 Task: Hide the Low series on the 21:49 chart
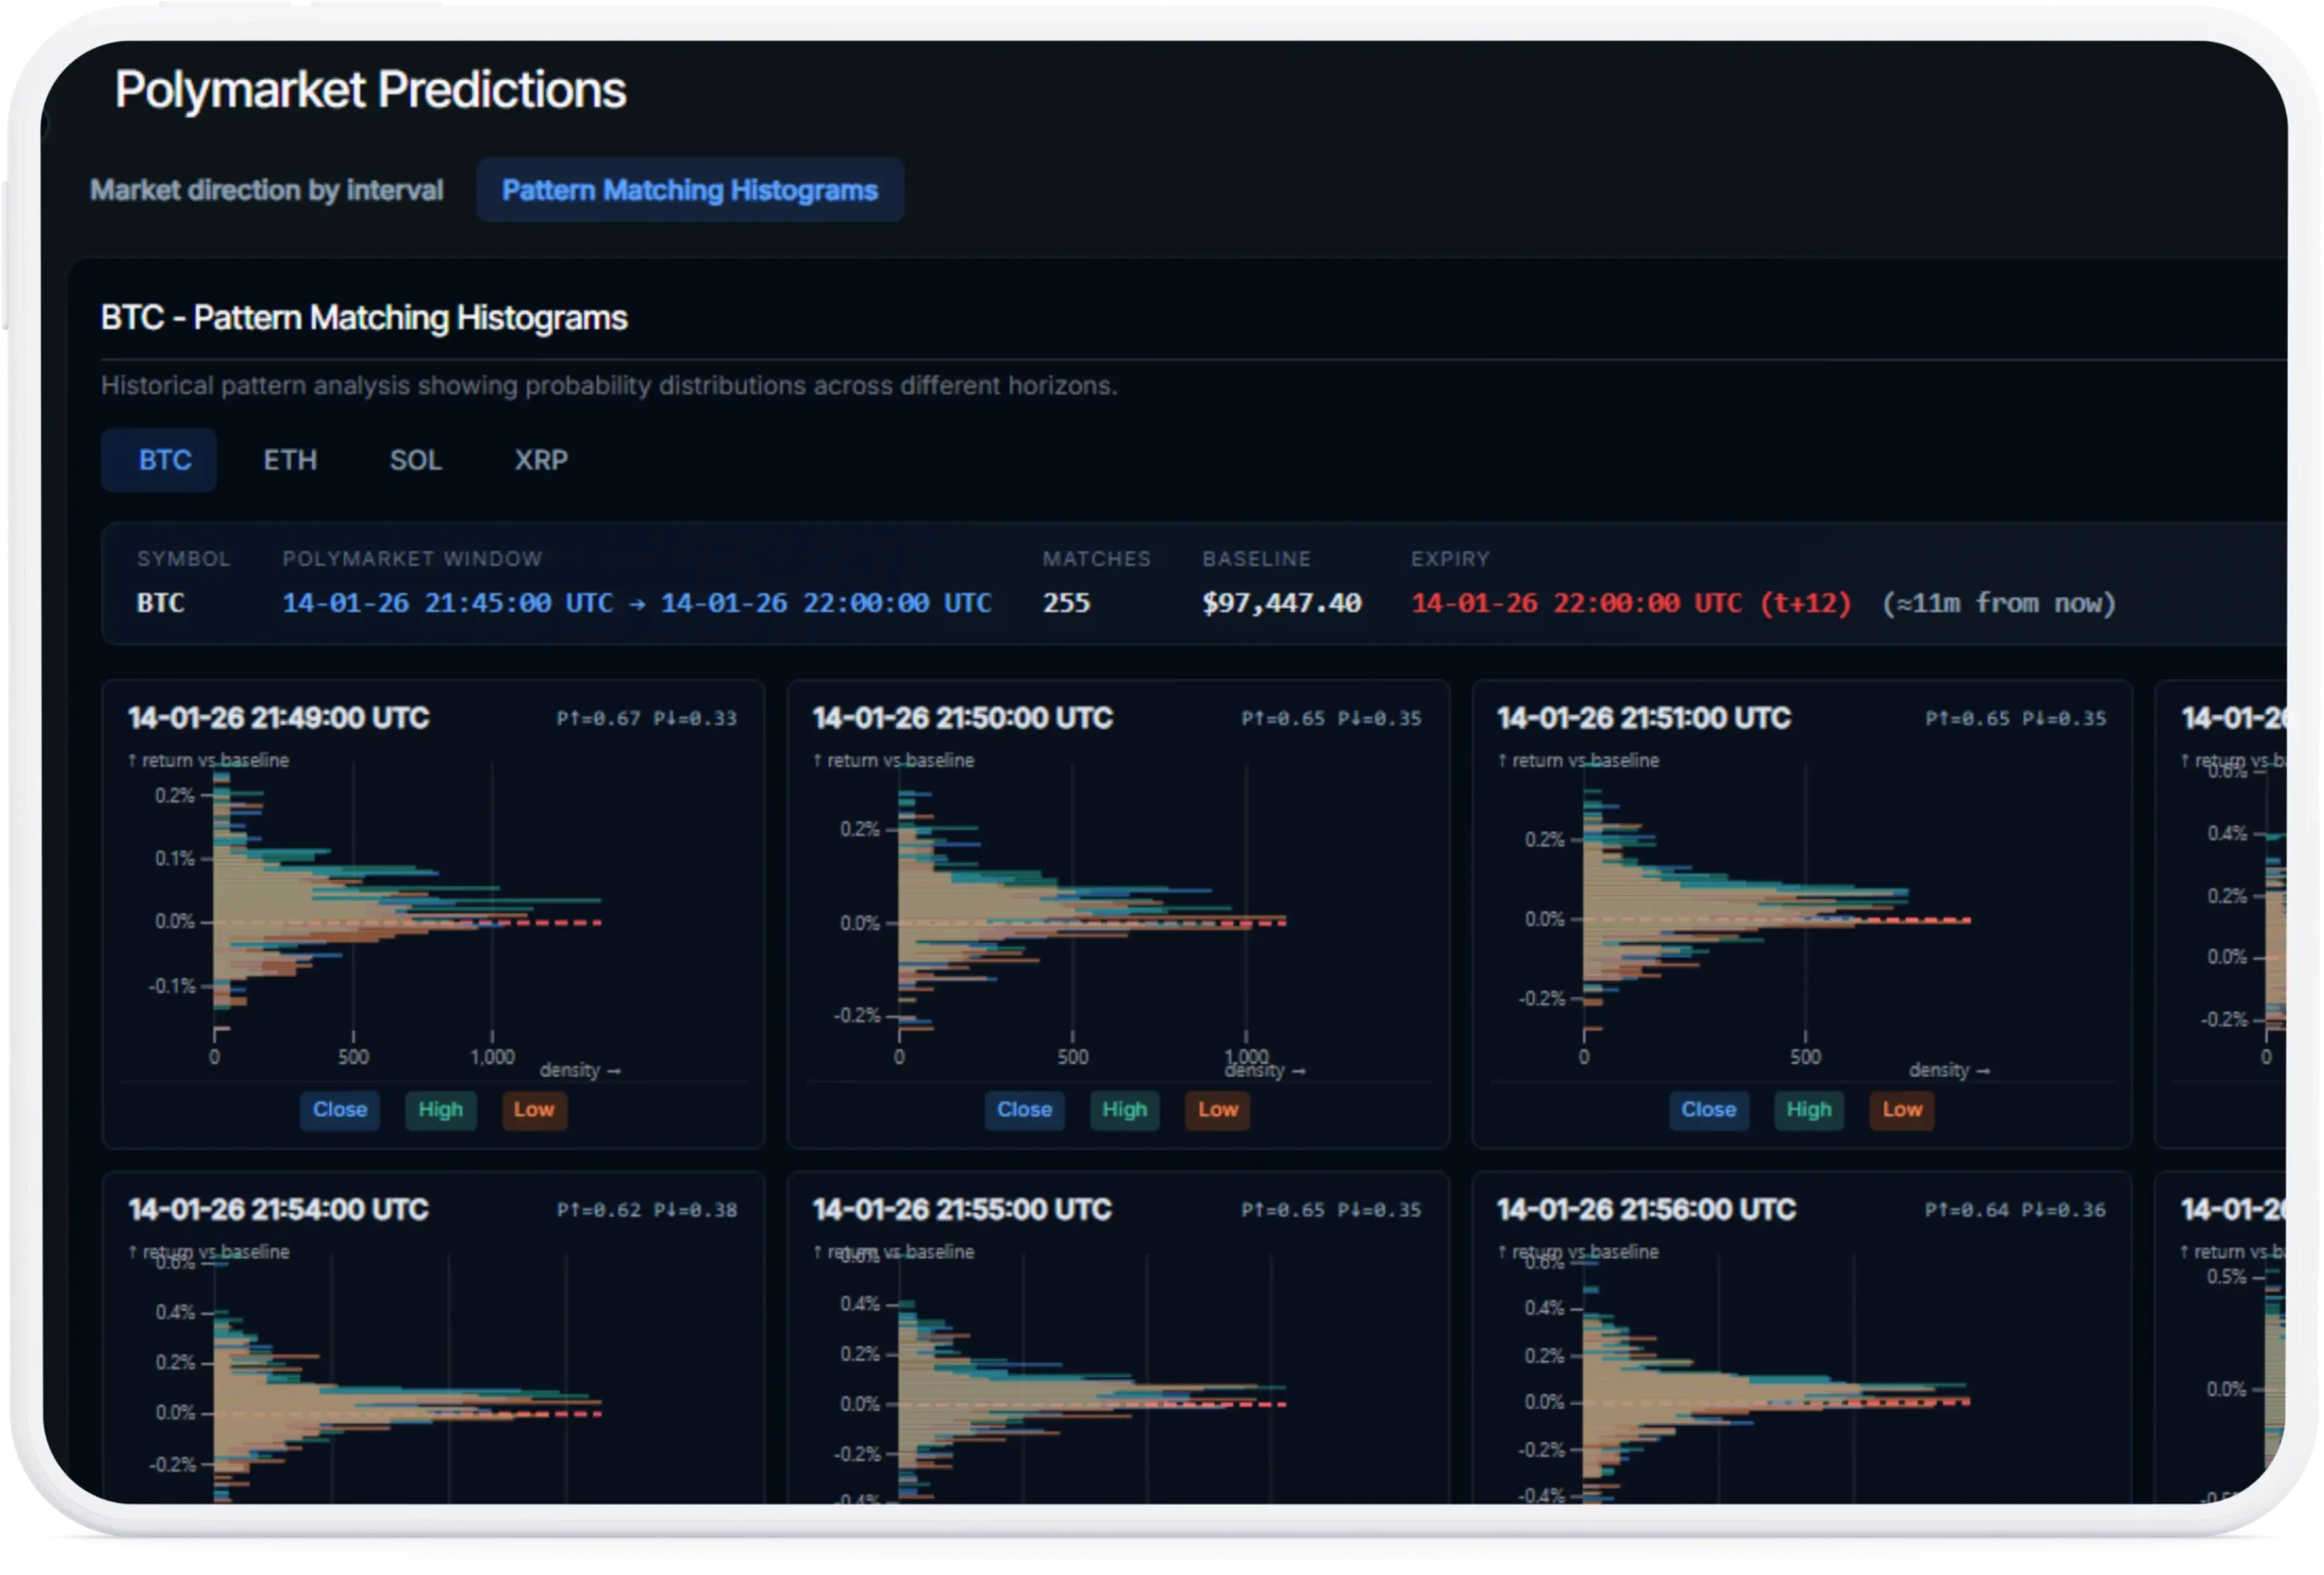(533, 1110)
